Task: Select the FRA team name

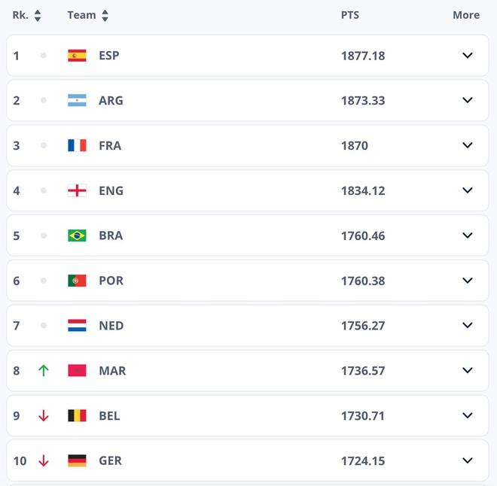Action: pos(110,146)
